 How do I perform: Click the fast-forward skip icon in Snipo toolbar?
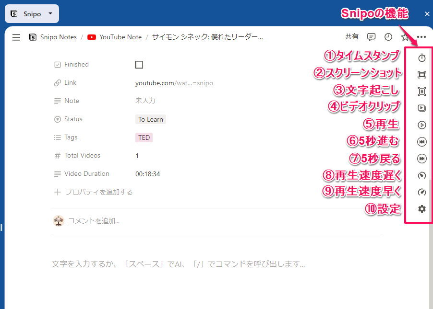click(x=421, y=159)
